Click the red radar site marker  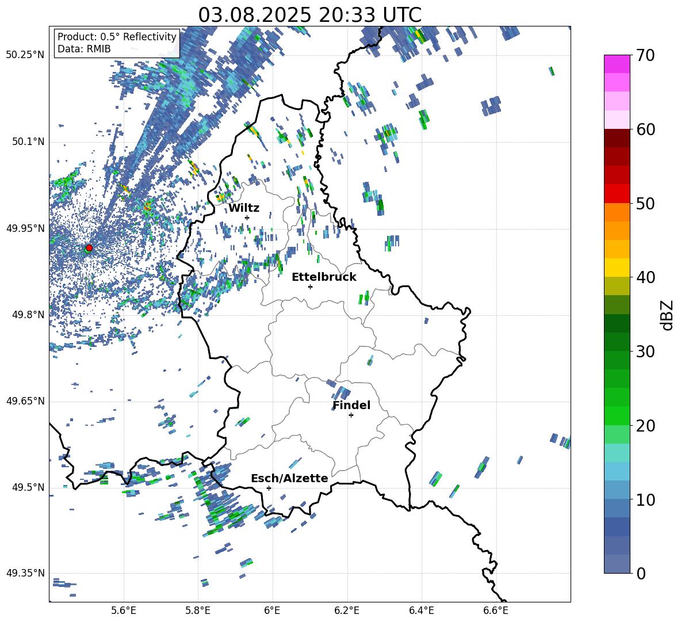point(89,247)
